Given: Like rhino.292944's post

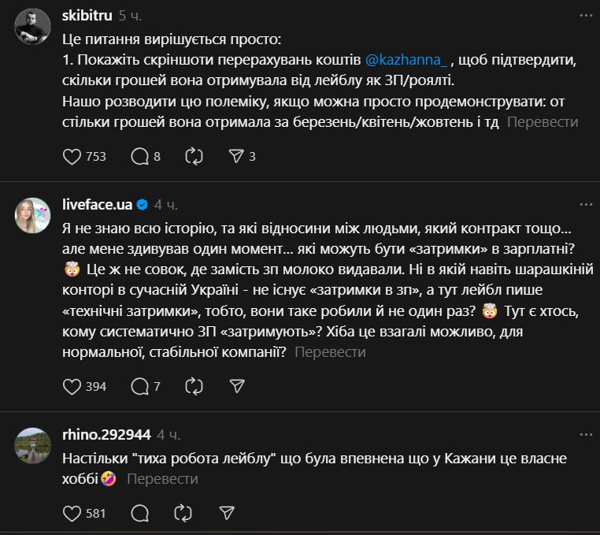Looking at the screenshot, I should tap(72, 513).
